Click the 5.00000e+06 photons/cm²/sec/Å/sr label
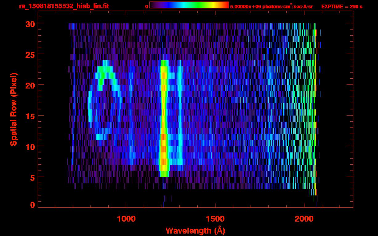Viewport: 378px width, 236px height. click(x=271, y=6)
